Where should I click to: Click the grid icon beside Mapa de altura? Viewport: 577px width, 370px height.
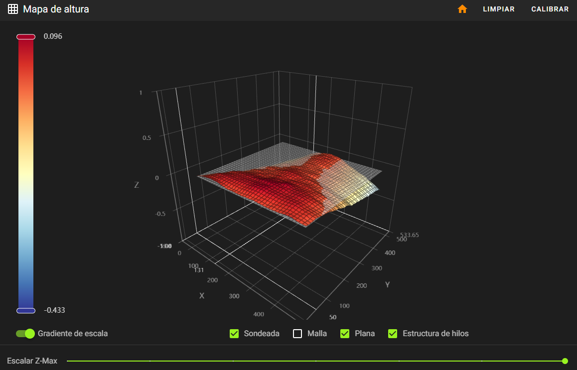click(13, 9)
